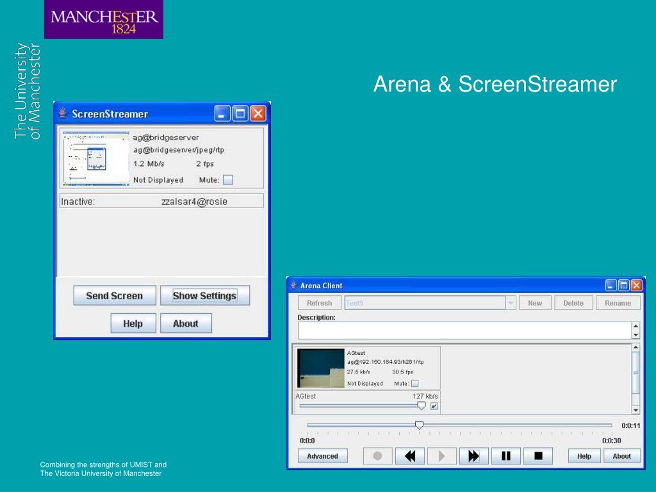
Task: Select the AGtest video thumbnail
Action: tap(320, 368)
